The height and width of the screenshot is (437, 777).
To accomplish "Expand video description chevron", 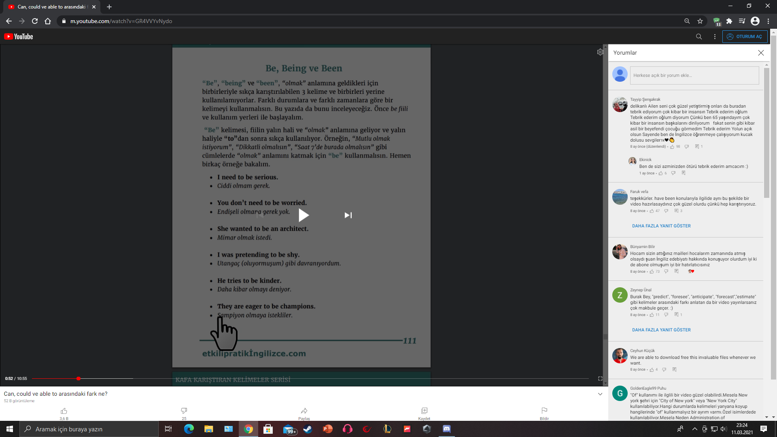I will coord(600,394).
